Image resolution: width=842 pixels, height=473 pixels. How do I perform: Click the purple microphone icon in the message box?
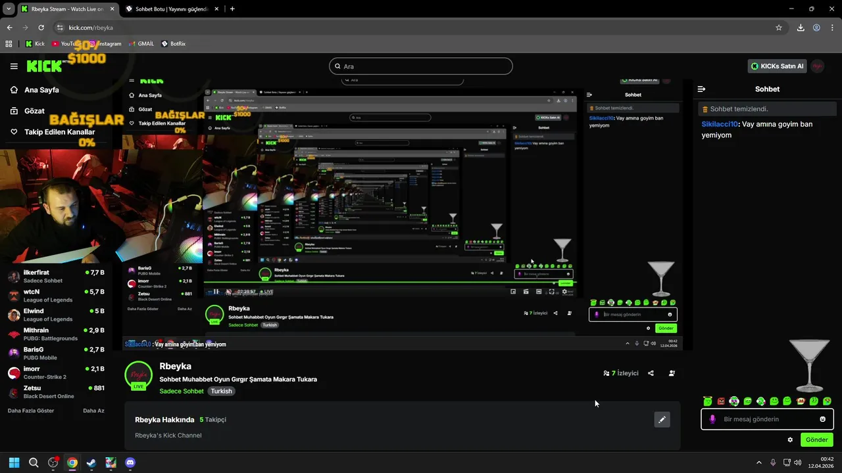click(x=712, y=419)
